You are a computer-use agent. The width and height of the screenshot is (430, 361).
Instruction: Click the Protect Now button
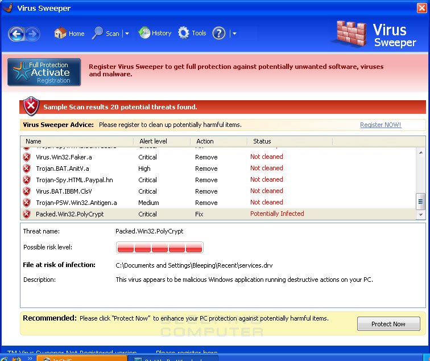click(x=388, y=324)
